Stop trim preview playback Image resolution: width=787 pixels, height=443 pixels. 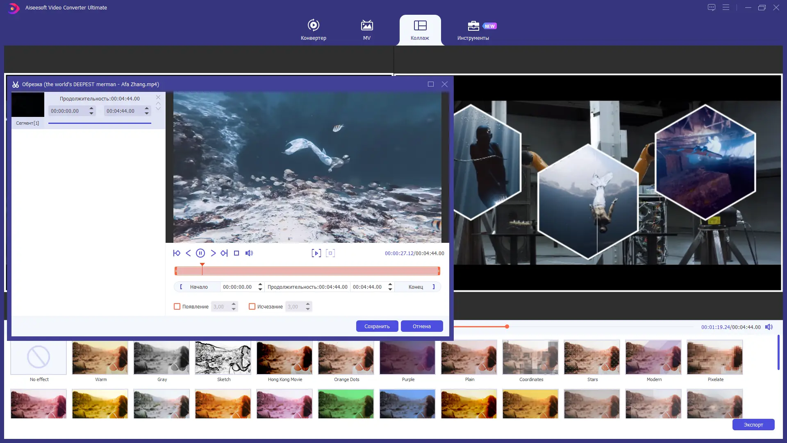[237, 253]
